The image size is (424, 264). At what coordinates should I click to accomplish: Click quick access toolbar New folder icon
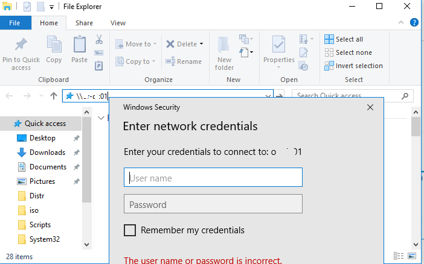click(x=40, y=7)
